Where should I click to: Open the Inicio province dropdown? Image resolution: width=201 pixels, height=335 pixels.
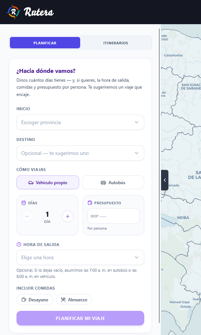(x=80, y=122)
